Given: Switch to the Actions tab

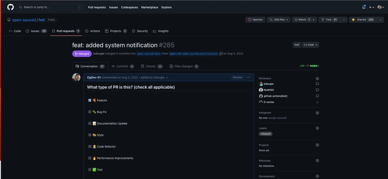Looking at the screenshot, I should point(93,31).
